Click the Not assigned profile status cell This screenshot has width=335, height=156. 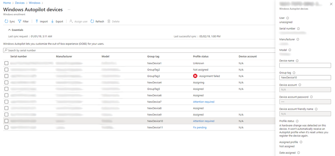(201, 70)
